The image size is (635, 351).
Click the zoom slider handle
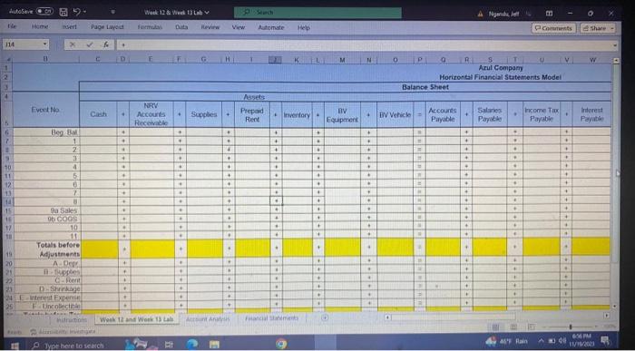click(x=571, y=327)
